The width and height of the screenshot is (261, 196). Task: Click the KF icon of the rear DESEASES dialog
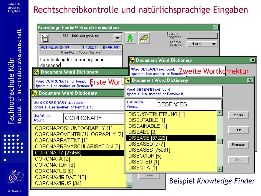[x=132, y=60]
